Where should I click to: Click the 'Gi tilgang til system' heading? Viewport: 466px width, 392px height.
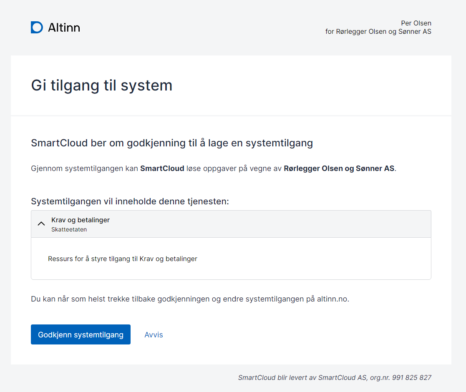click(x=102, y=85)
